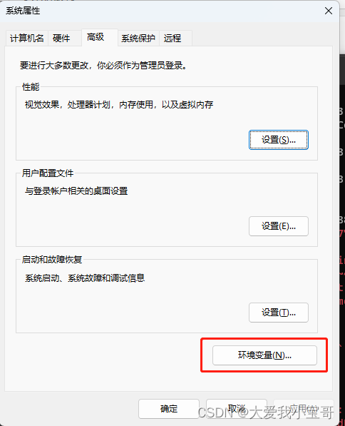Click the 环境变量(N) button
The height and width of the screenshot is (426, 345).
(x=264, y=355)
